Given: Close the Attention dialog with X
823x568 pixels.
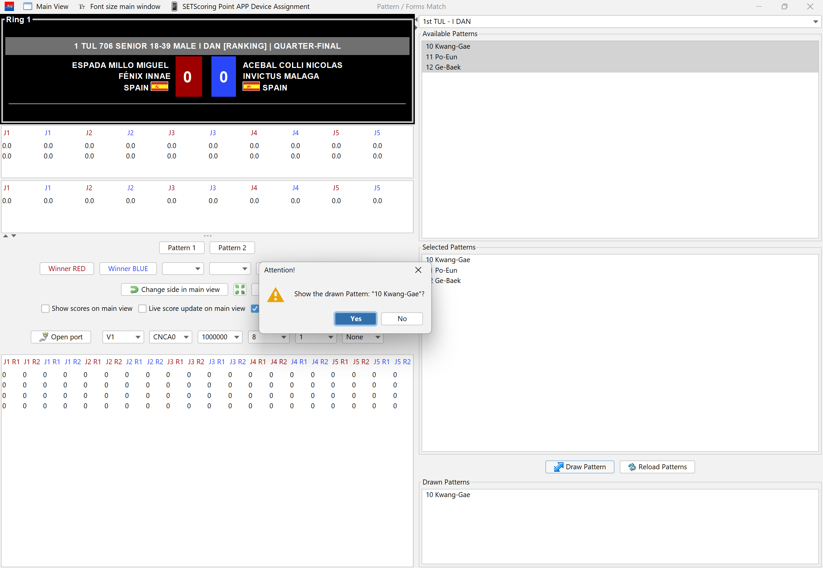Looking at the screenshot, I should (418, 270).
